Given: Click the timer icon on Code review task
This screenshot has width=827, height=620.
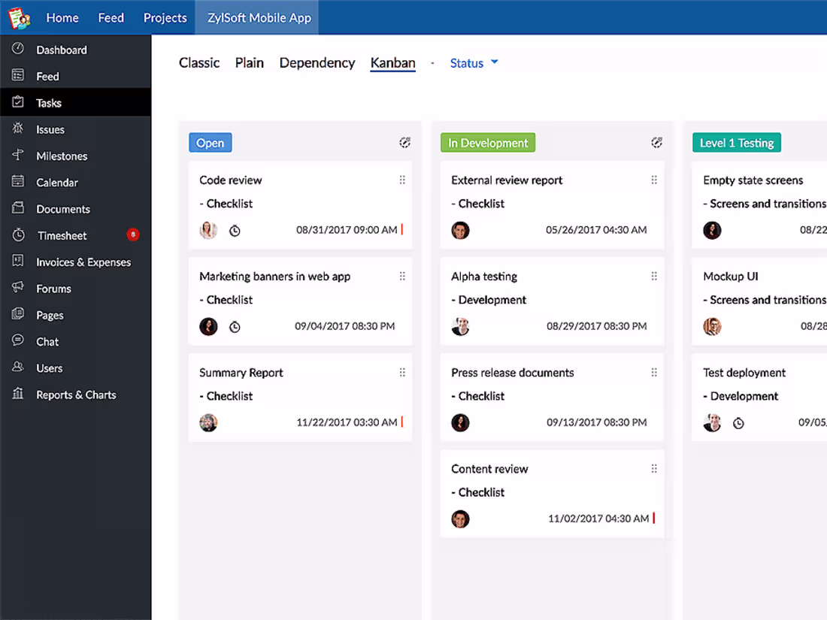Looking at the screenshot, I should pos(235,231).
